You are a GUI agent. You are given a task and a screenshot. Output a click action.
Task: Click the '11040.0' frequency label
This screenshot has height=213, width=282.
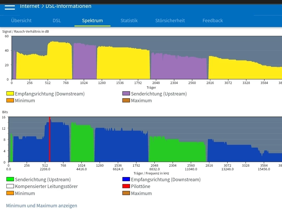point(191,169)
